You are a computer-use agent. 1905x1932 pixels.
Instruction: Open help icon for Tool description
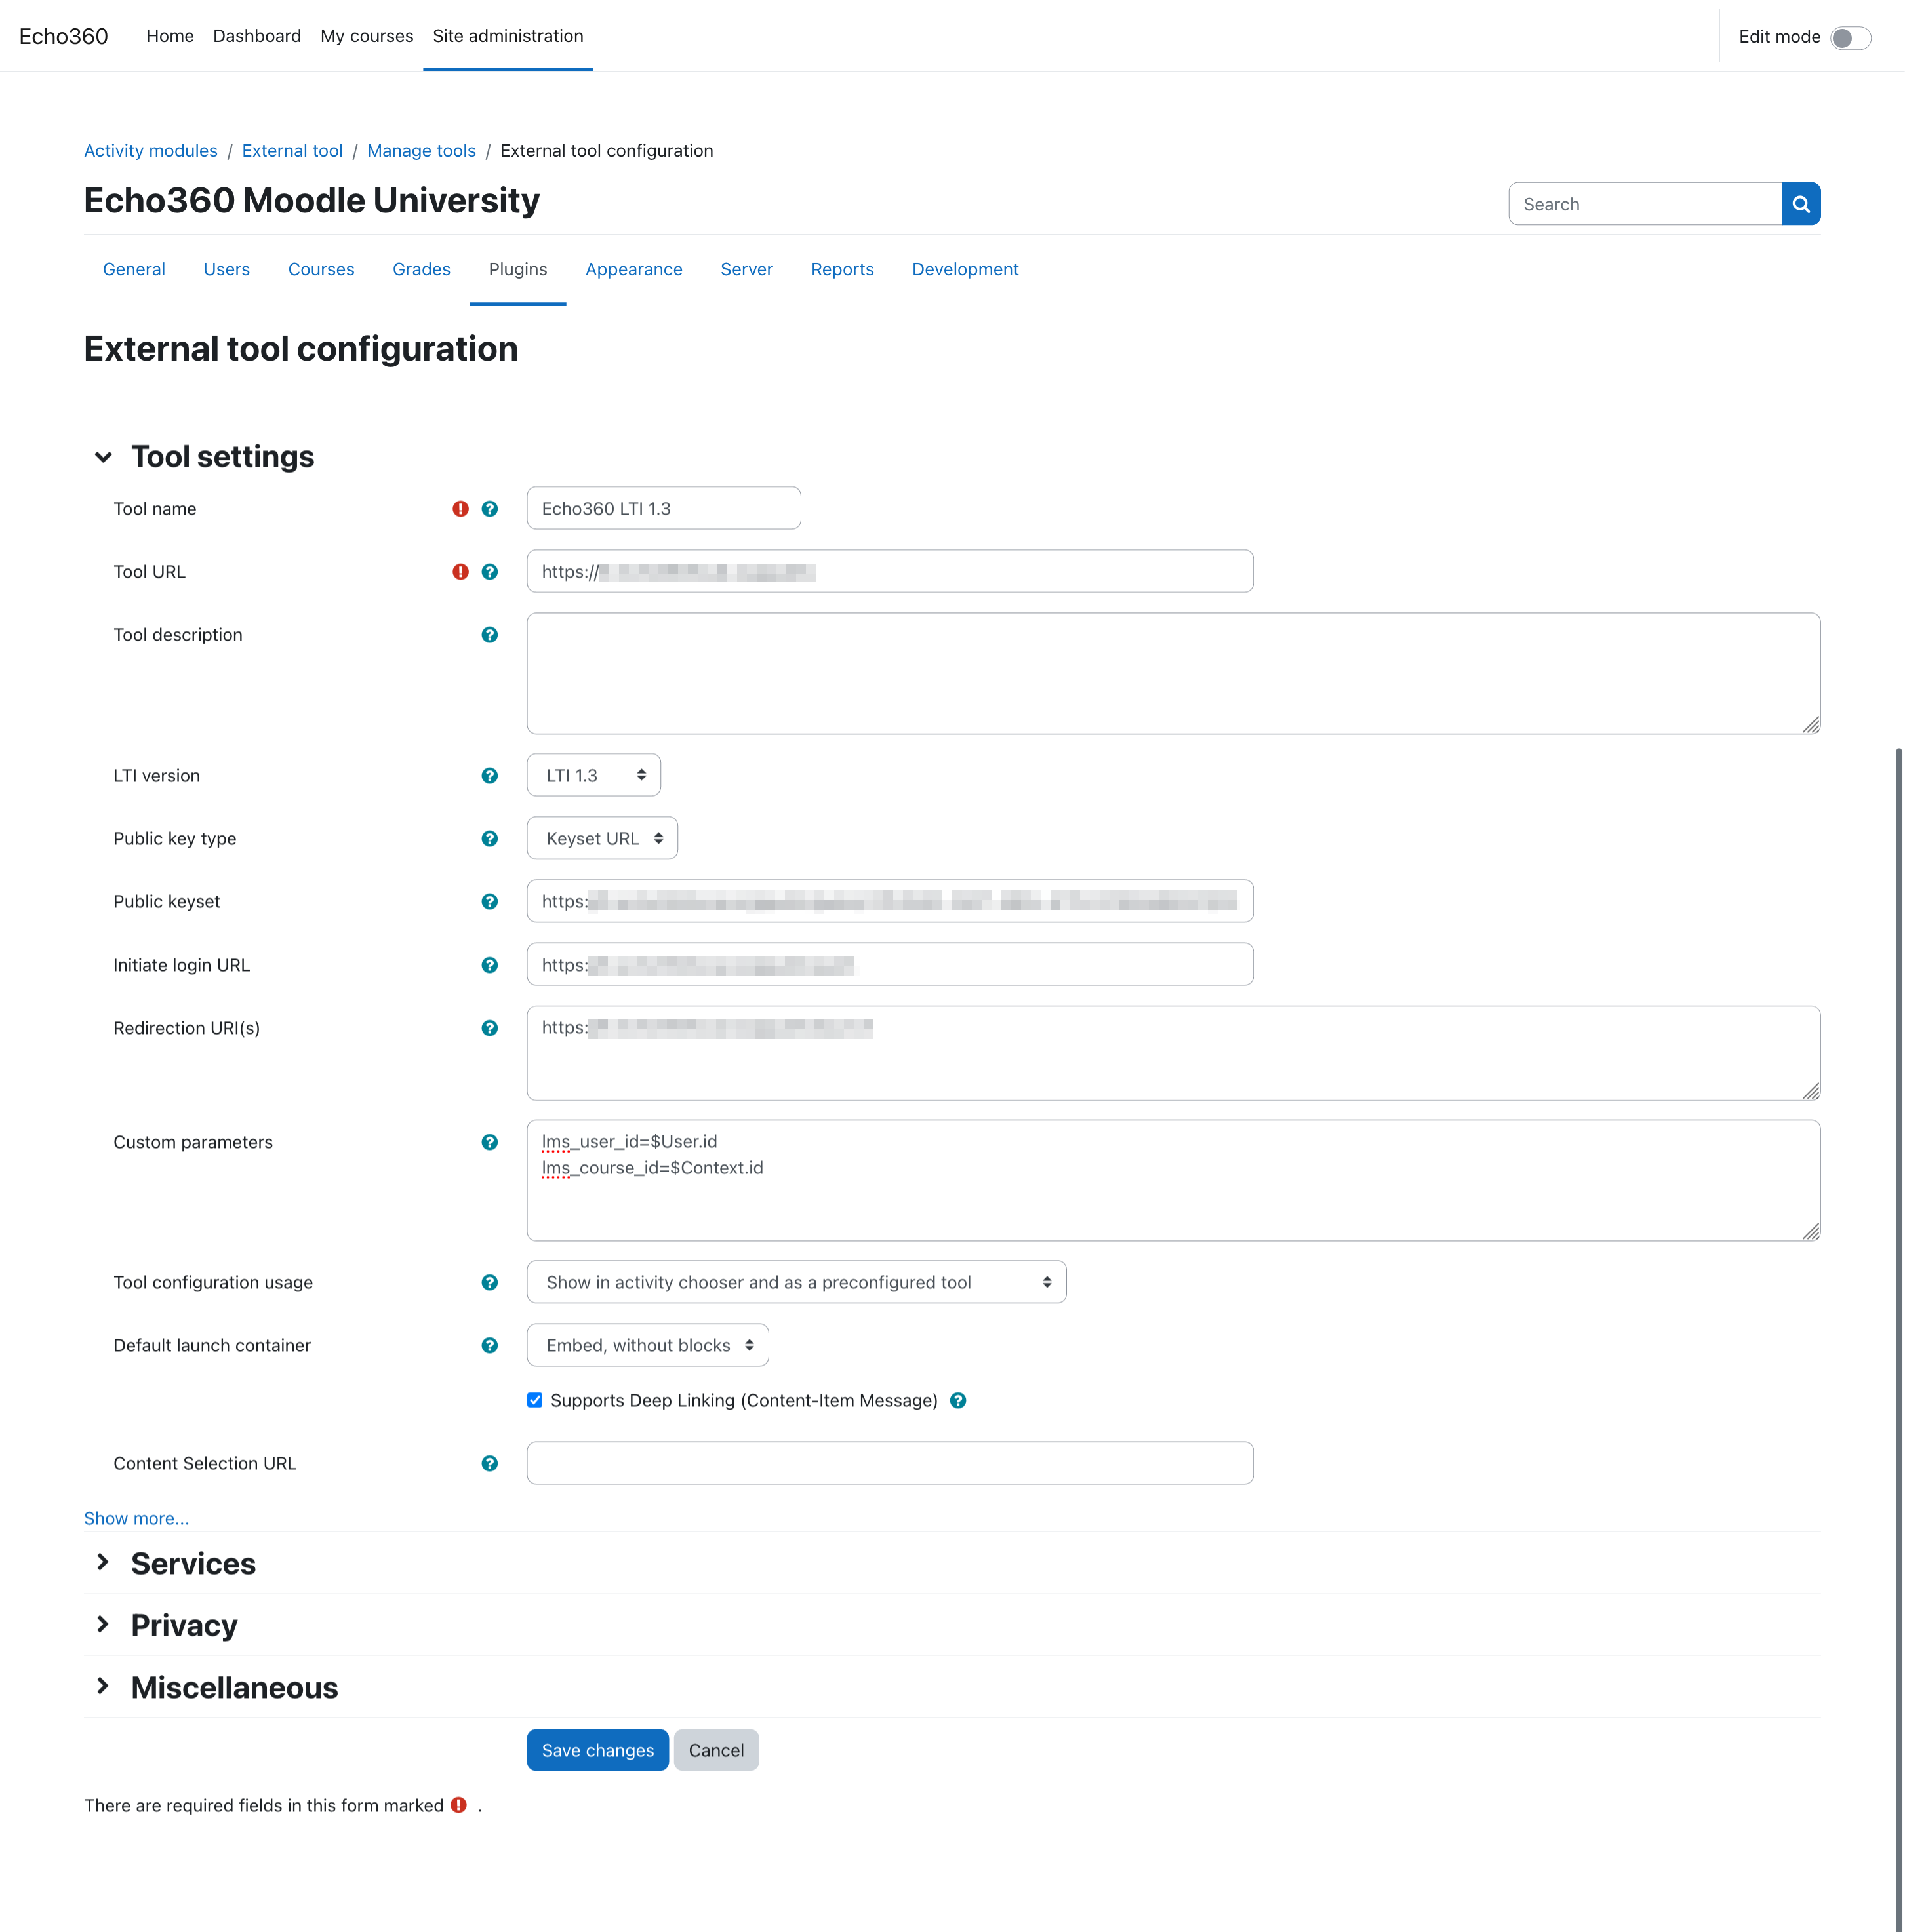(x=489, y=635)
